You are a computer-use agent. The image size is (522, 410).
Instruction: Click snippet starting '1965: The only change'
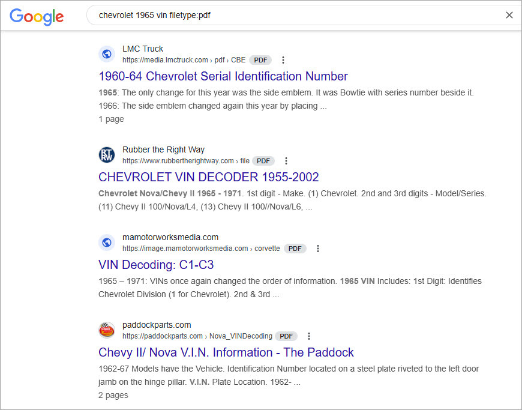pyautogui.click(x=286, y=99)
